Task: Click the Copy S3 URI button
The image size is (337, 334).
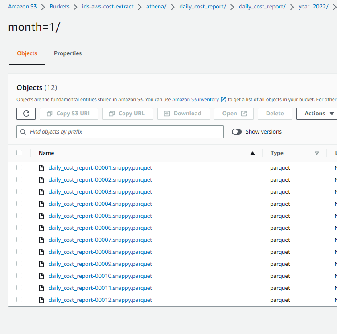Action: click(69, 114)
